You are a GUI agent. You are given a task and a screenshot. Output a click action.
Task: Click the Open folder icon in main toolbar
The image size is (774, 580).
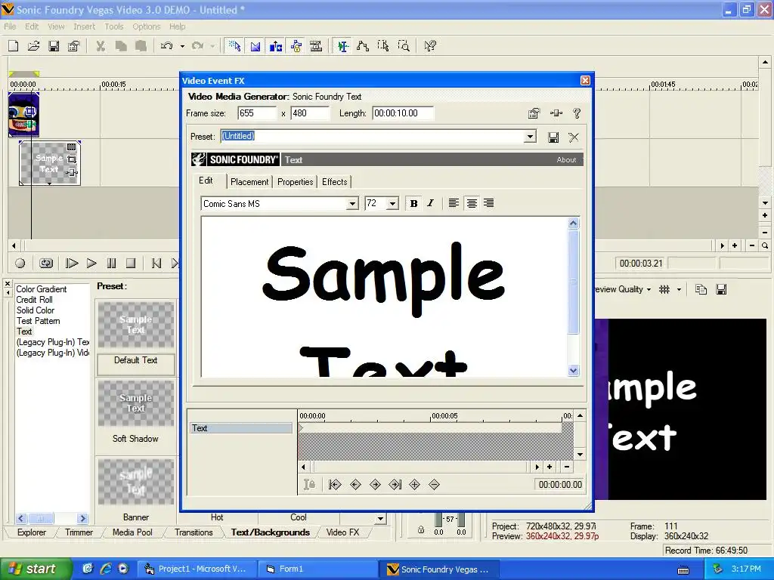[x=33, y=46]
